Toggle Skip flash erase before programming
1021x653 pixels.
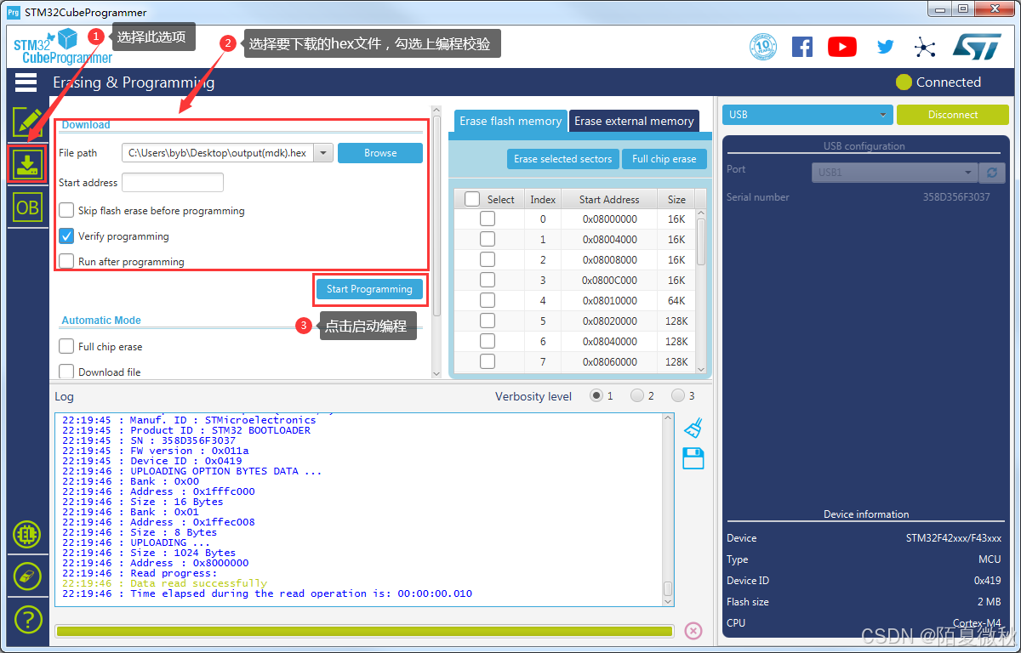click(66, 210)
